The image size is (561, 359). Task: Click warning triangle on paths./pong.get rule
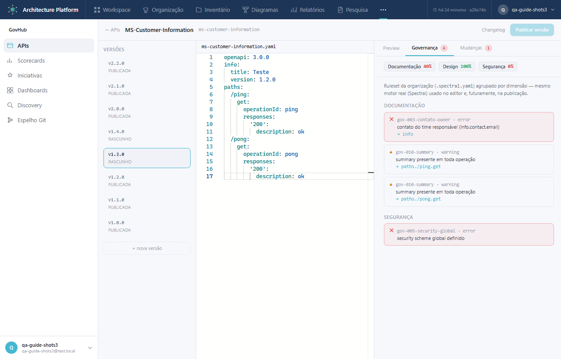[x=391, y=184]
